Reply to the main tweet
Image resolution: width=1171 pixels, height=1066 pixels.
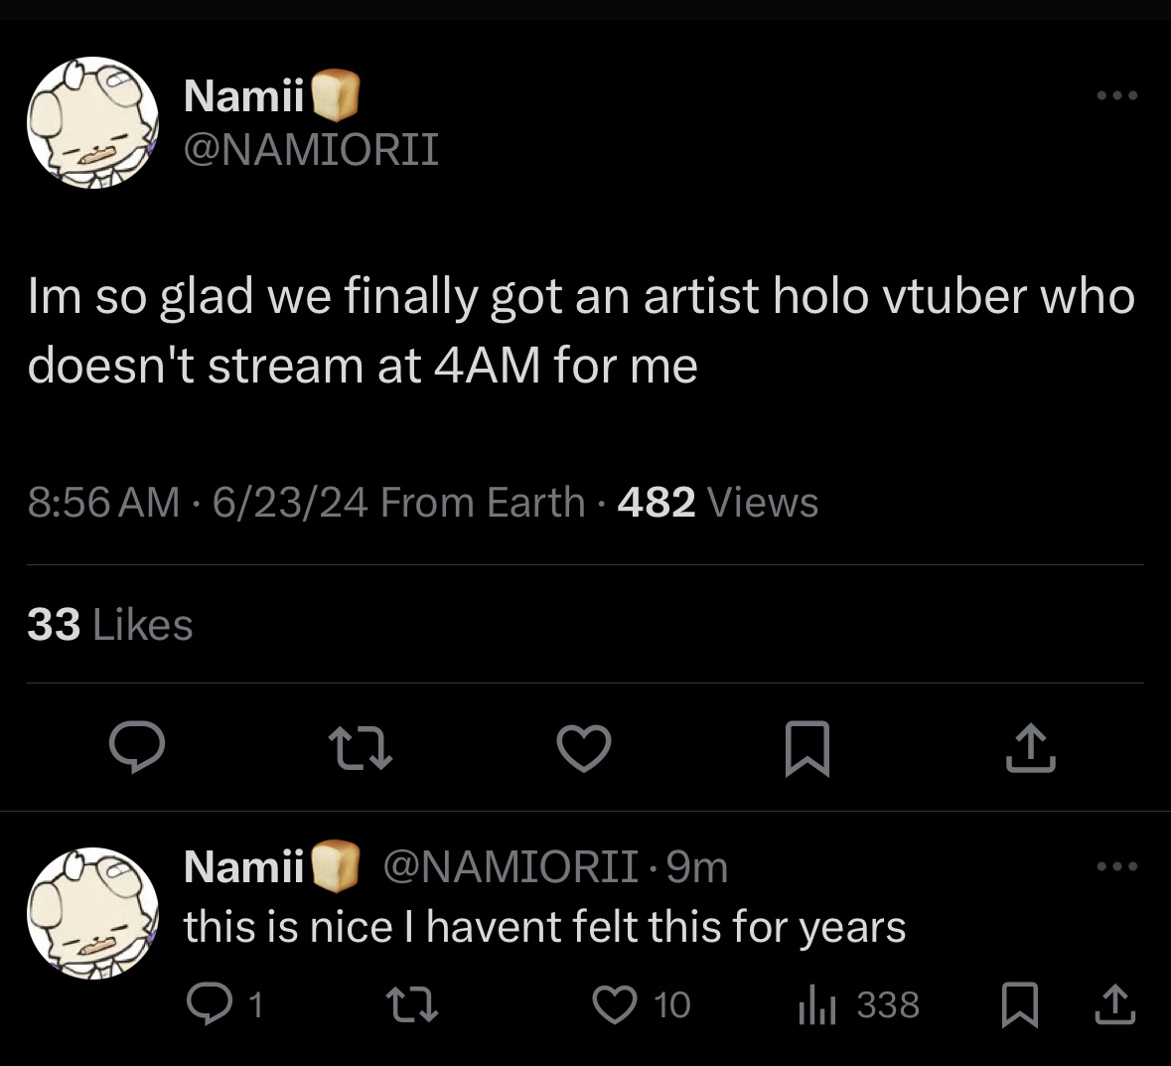(136, 749)
